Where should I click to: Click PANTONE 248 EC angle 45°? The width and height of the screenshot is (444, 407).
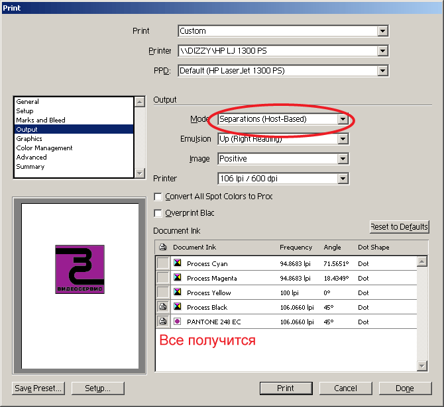point(329,322)
